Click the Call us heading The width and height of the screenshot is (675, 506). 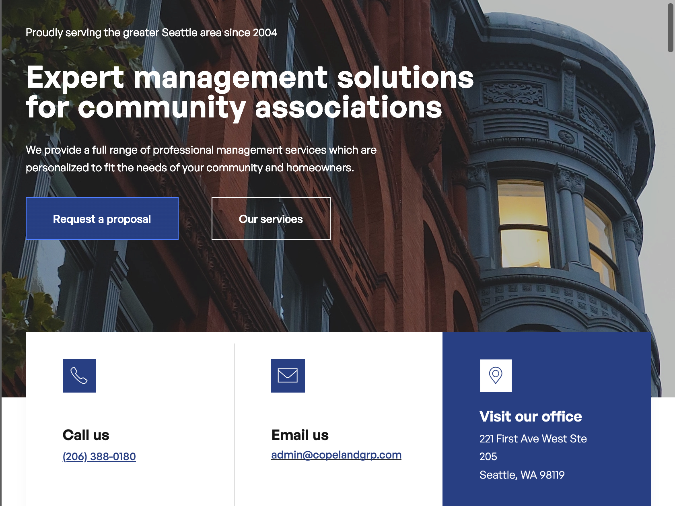(86, 435)
